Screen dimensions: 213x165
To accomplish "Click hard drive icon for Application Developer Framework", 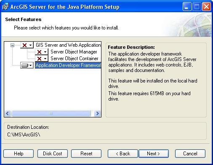I will (25, 65).
